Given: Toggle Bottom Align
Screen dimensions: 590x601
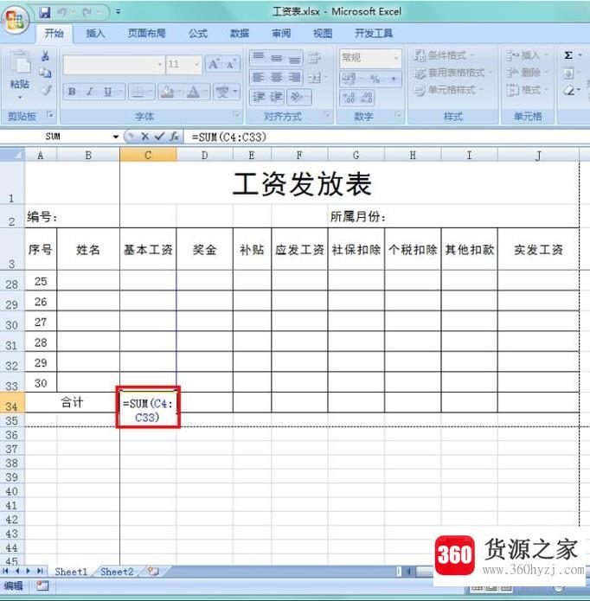Looking at the screenshot, I should click(x=294, y=58).
